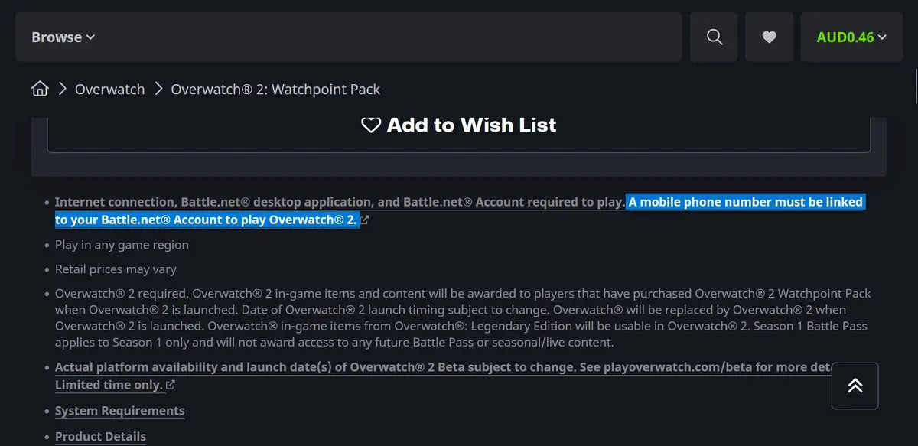
Task: Open the Internet connection required to play link
Action: pos(340,202)
